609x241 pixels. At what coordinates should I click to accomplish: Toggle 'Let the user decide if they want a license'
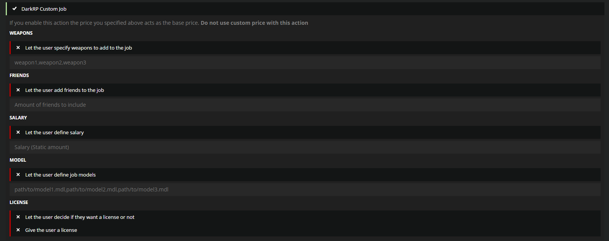[80, 217]
